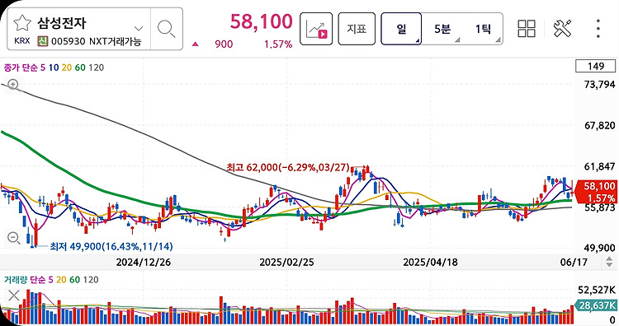Screen dimensions: 619x326
Task: Zoom out chart with minus magnifier
Action: pos(13,238)
